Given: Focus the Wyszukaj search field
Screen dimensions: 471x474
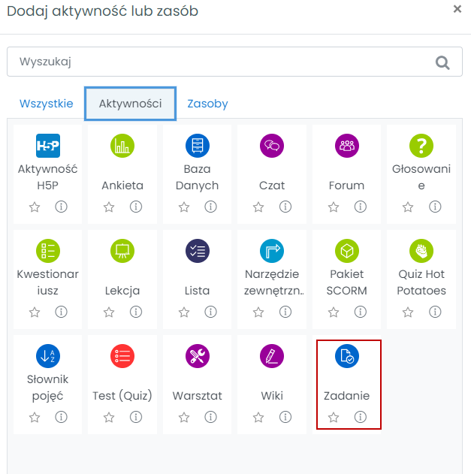Looking at the screenshot, I should click(x=218, y=62).
